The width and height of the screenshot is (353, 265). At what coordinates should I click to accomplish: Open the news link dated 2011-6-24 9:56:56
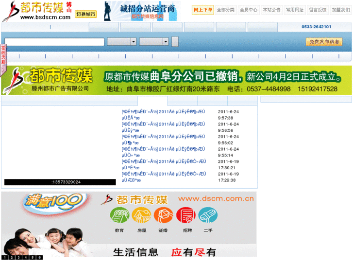click(163, 127)
